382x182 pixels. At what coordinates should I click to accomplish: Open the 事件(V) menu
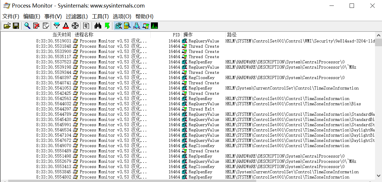pos(53,17)
